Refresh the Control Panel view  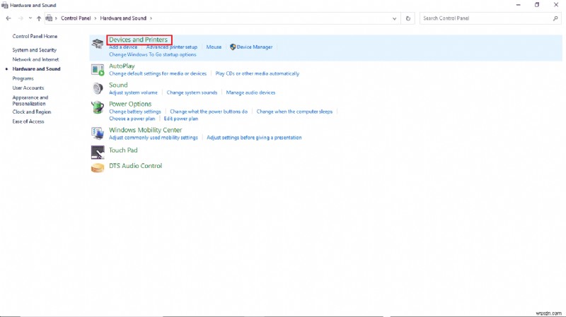click(x=408, y=18)
